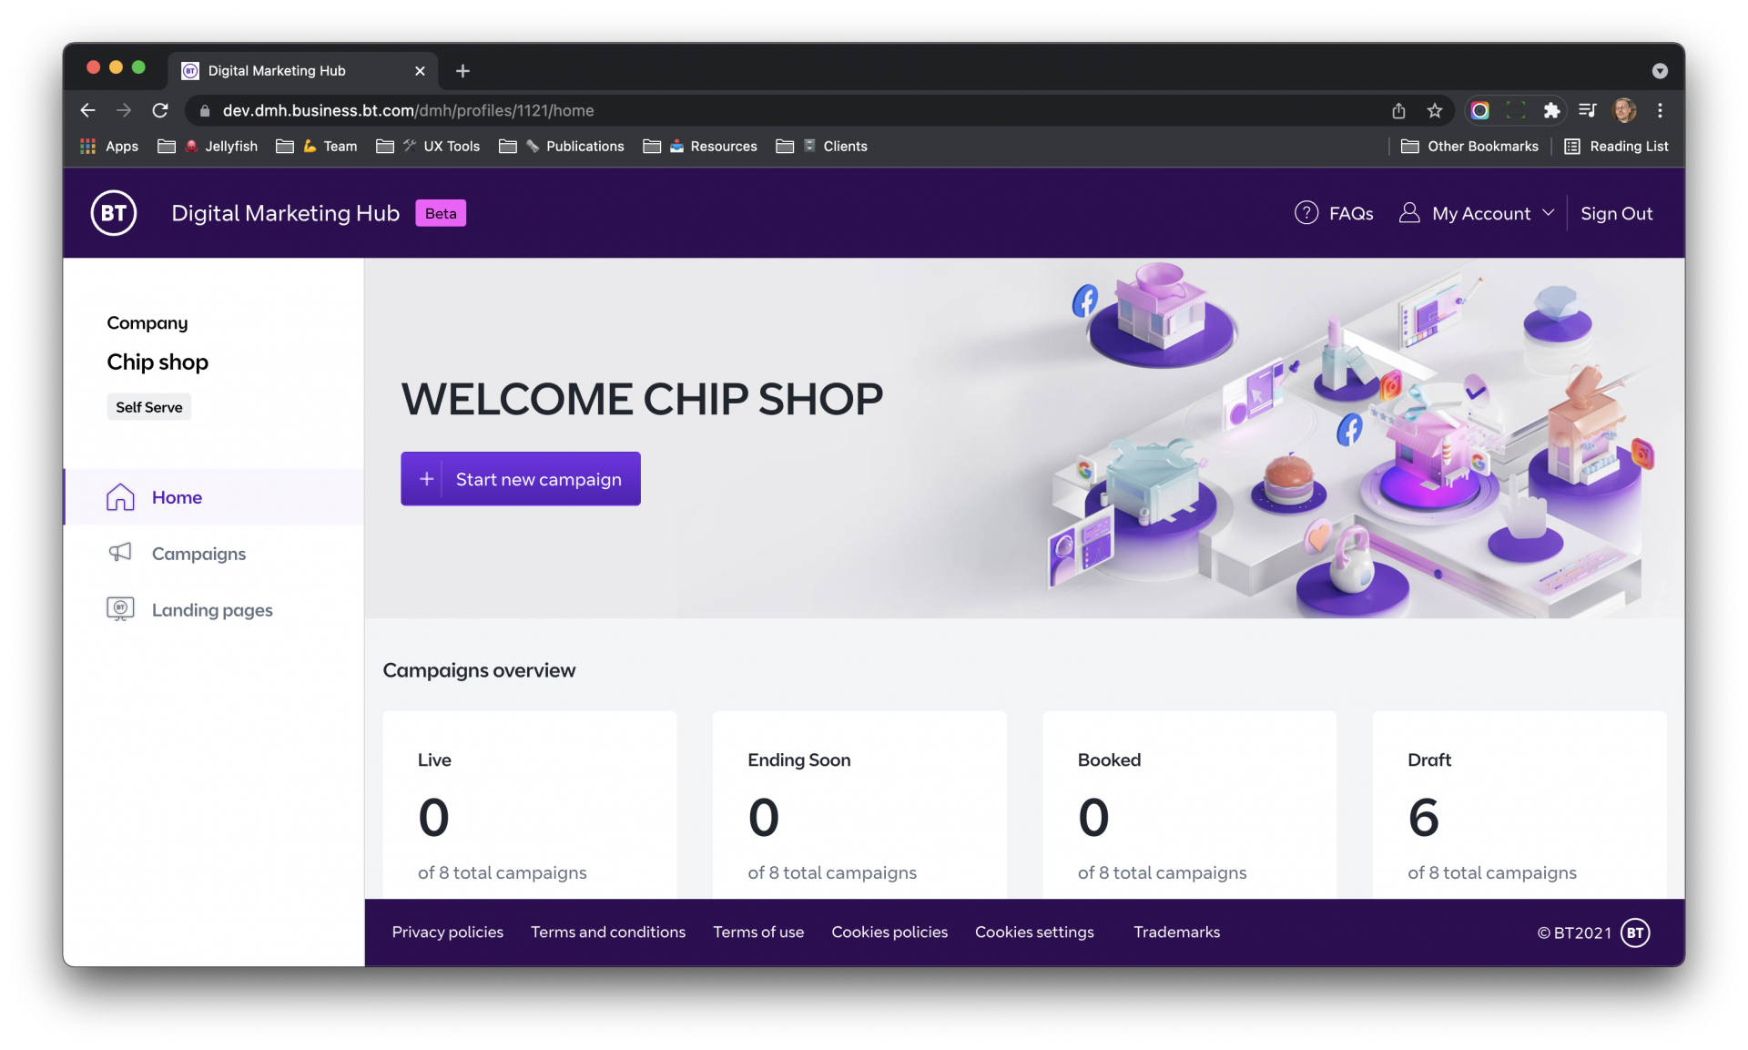Open Landing pages sidebar icon
The height and width of the screenshot is (1050, 1748).
pos(120,609)
